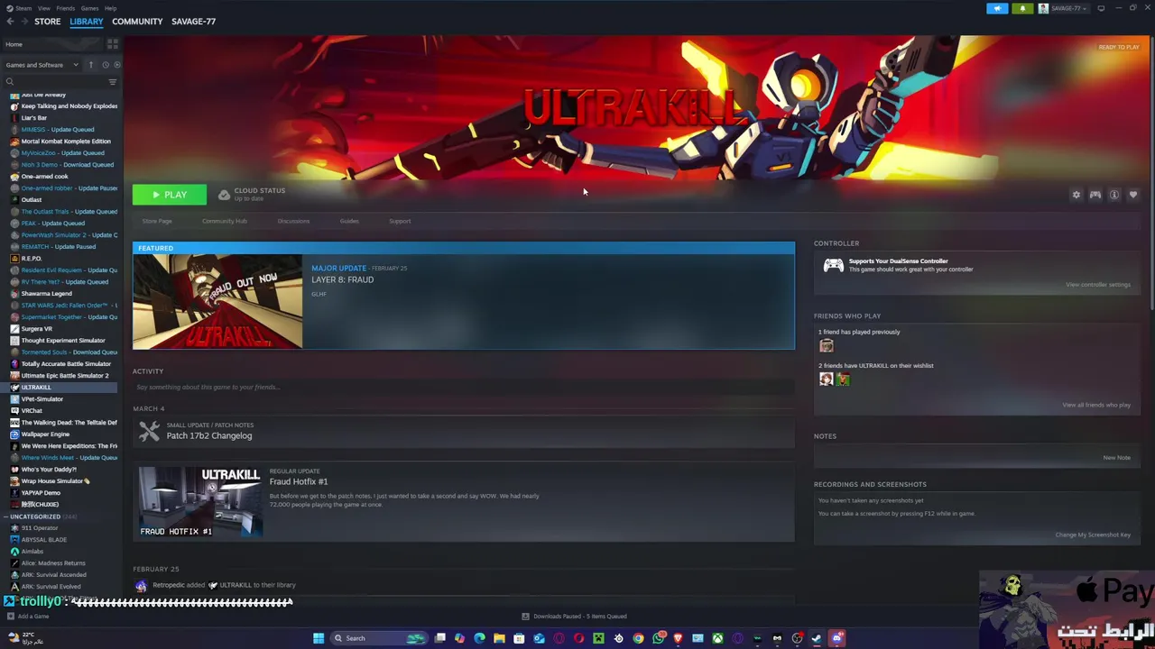Screen dimensions: 1155x649
Task: Add ULTRAKILL to favorites heart
Action: click(x=1133, y=195)
